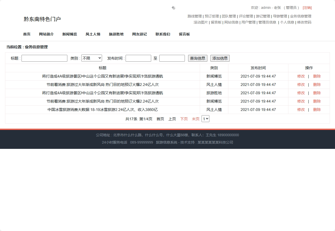Click the 注销 logout link

point(307,8)
